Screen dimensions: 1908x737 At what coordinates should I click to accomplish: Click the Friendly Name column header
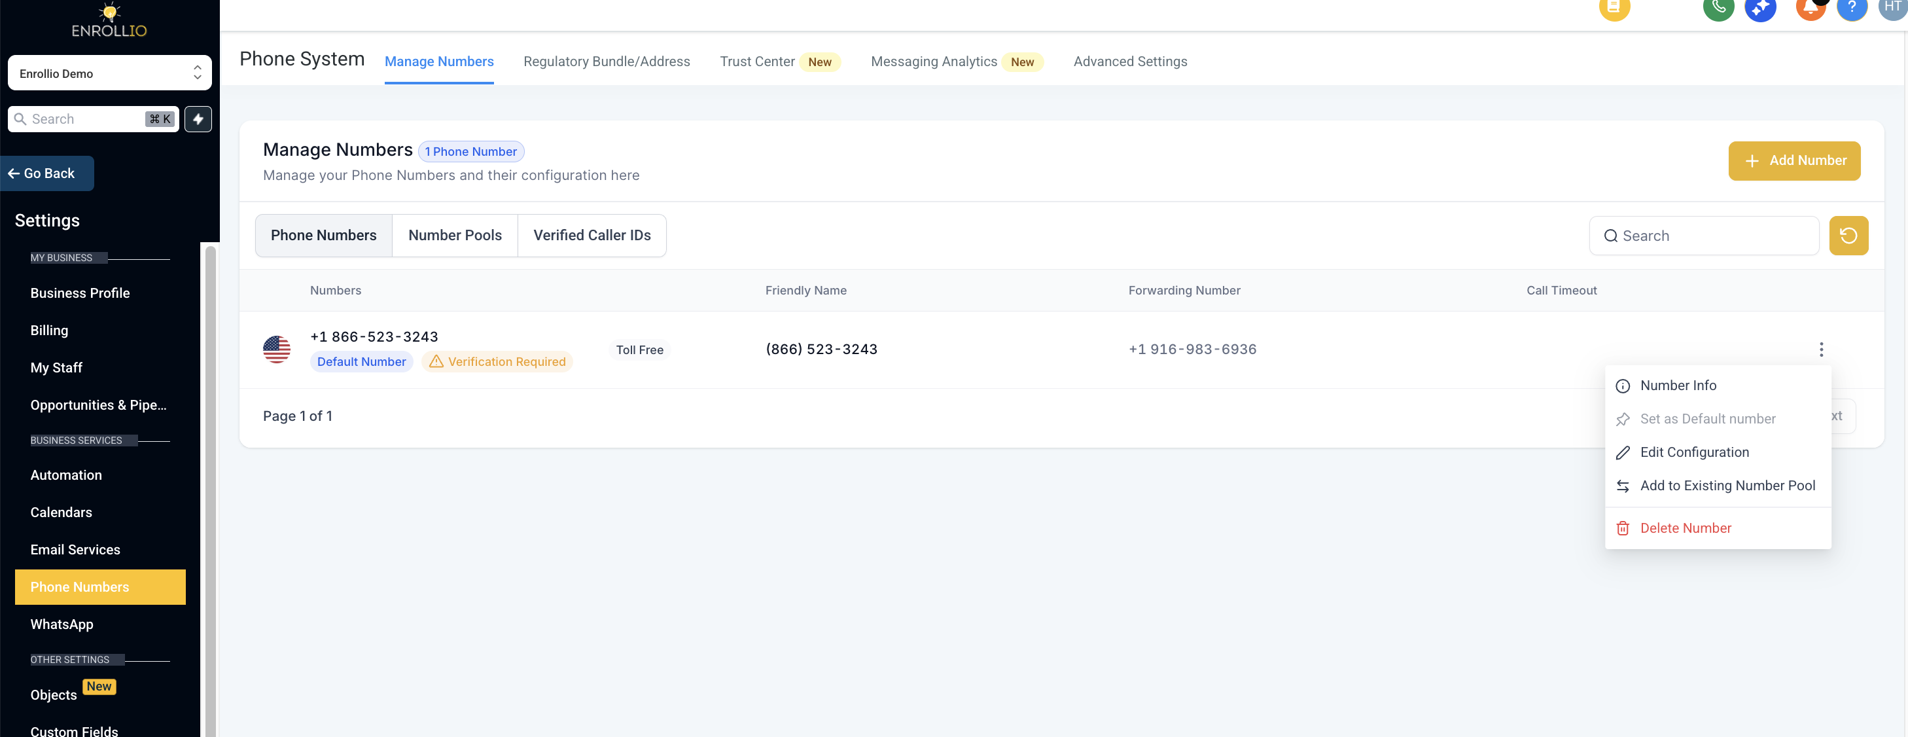click(x=805, y=291)
